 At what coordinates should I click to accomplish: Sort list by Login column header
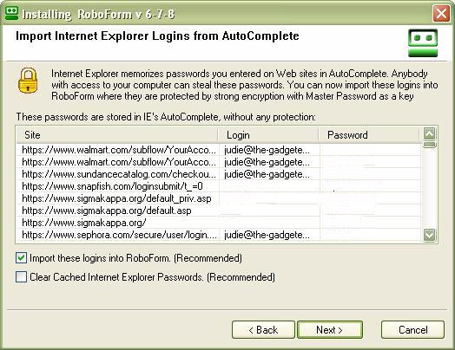[268, 135]
